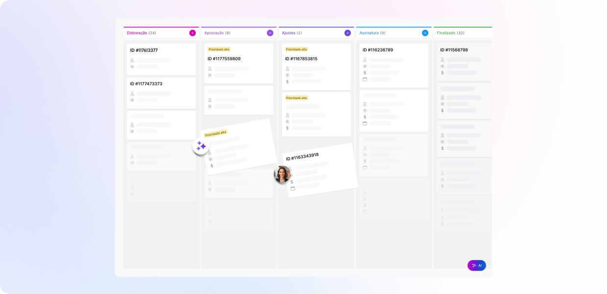Click the woman's profile avatar

pos(282,174)
